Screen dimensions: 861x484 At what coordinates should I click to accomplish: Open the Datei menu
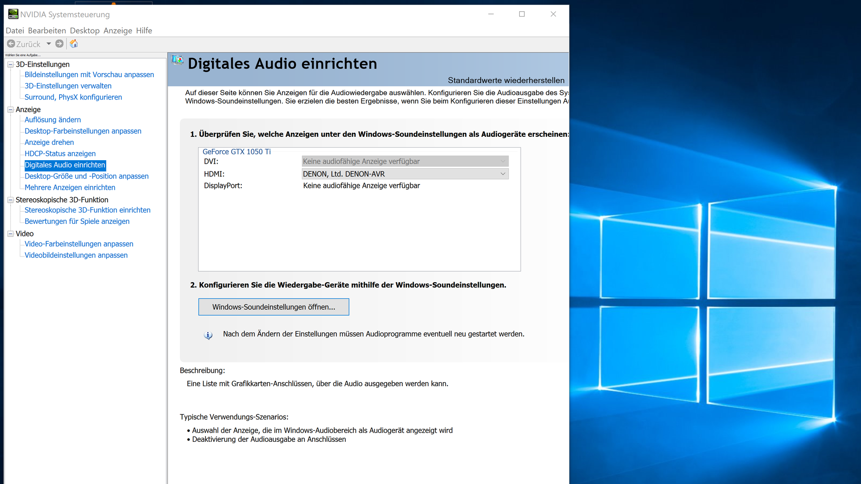15,31
